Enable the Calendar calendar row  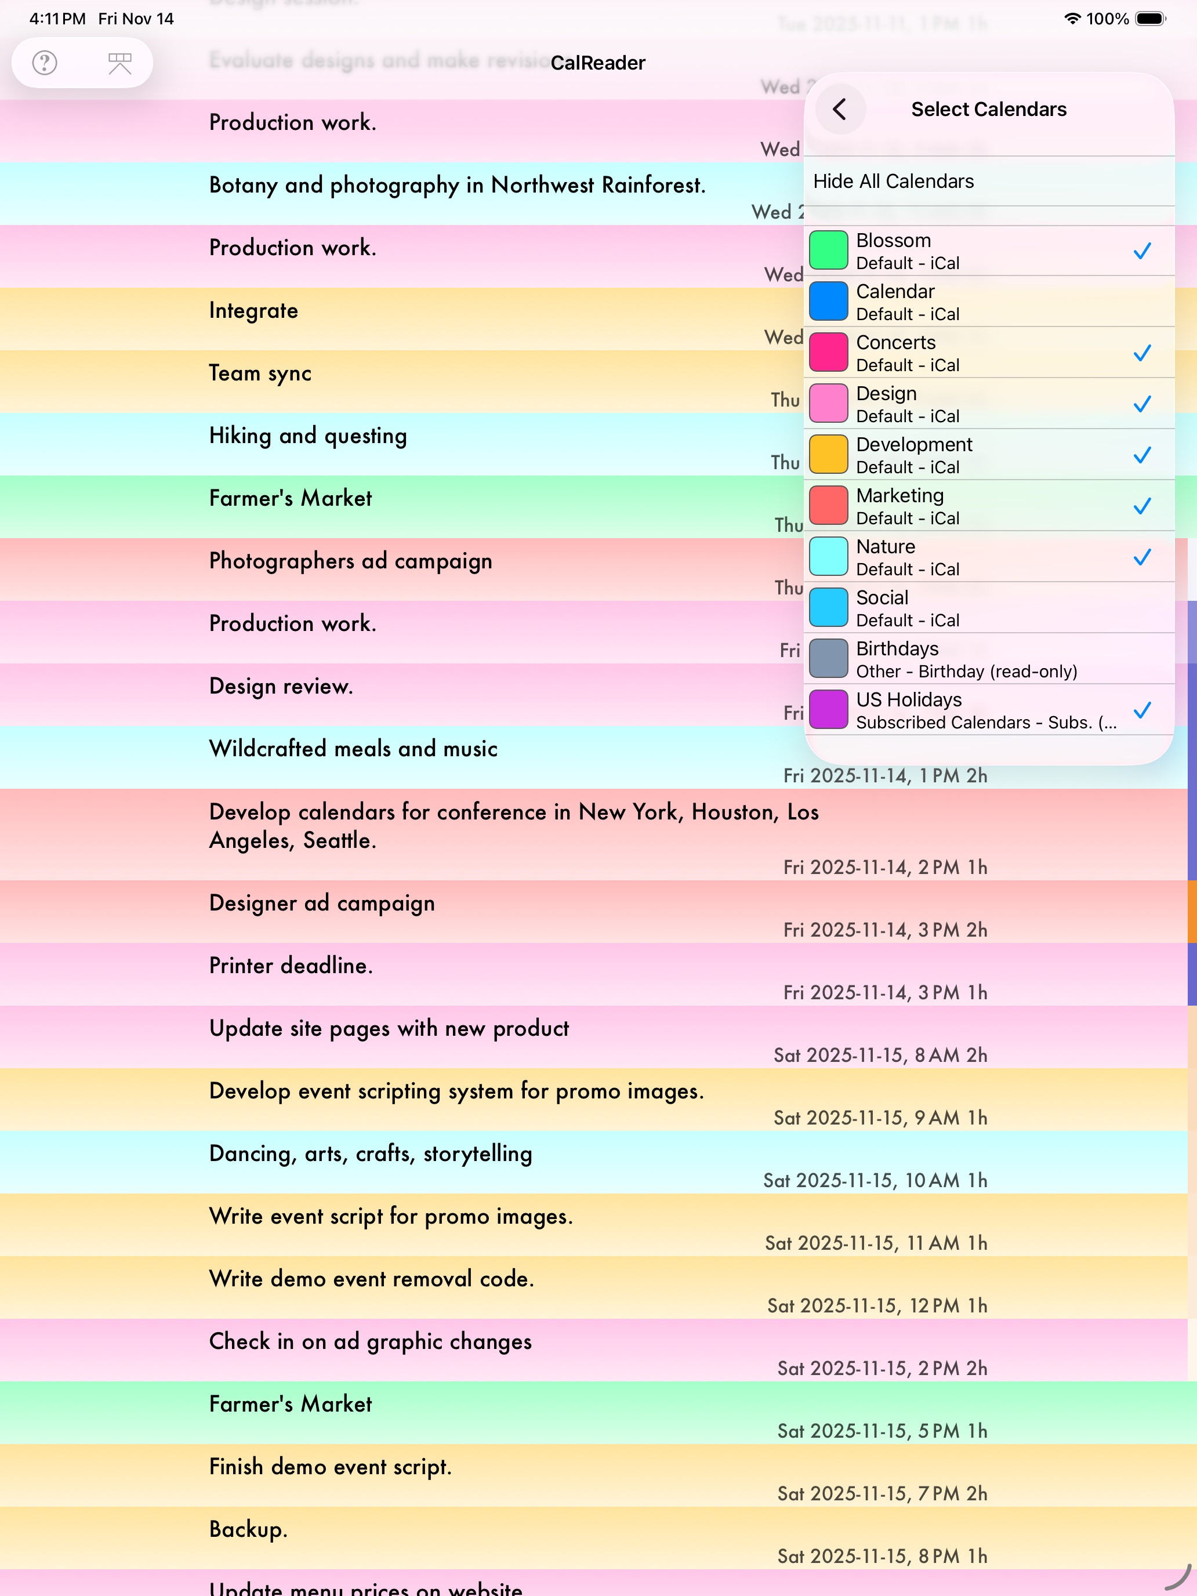click(989, 302)
